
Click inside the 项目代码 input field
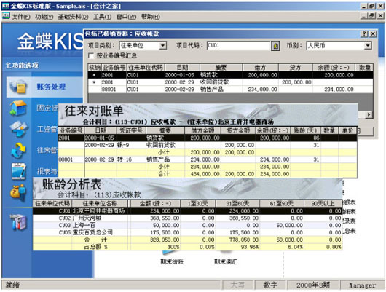tap(239, 46)
